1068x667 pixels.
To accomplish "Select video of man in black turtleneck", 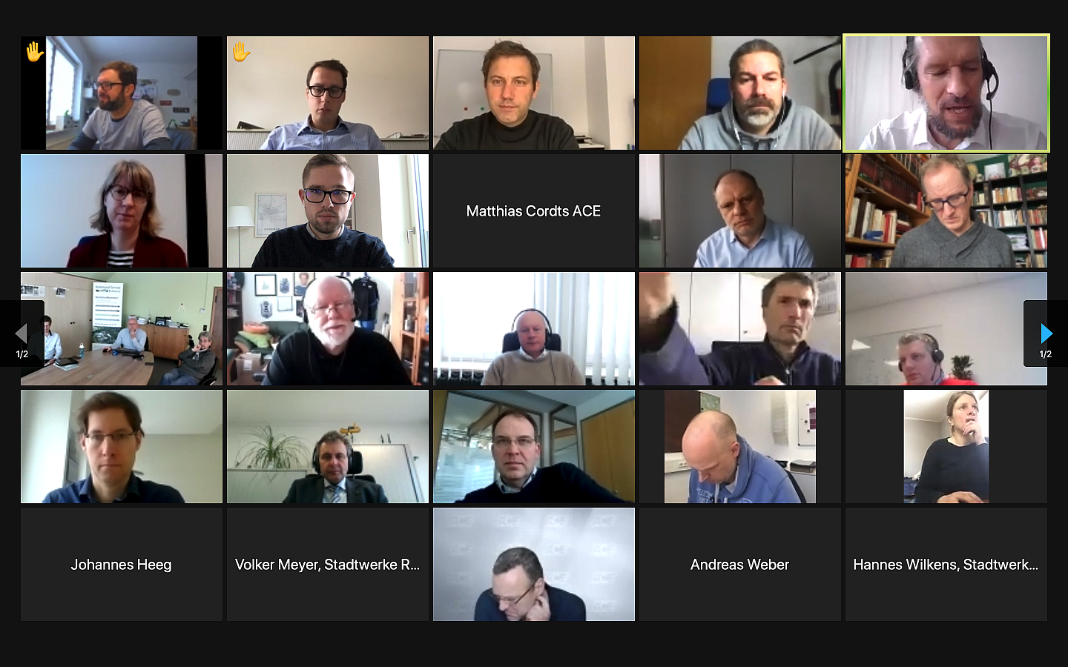I will 534,93.
